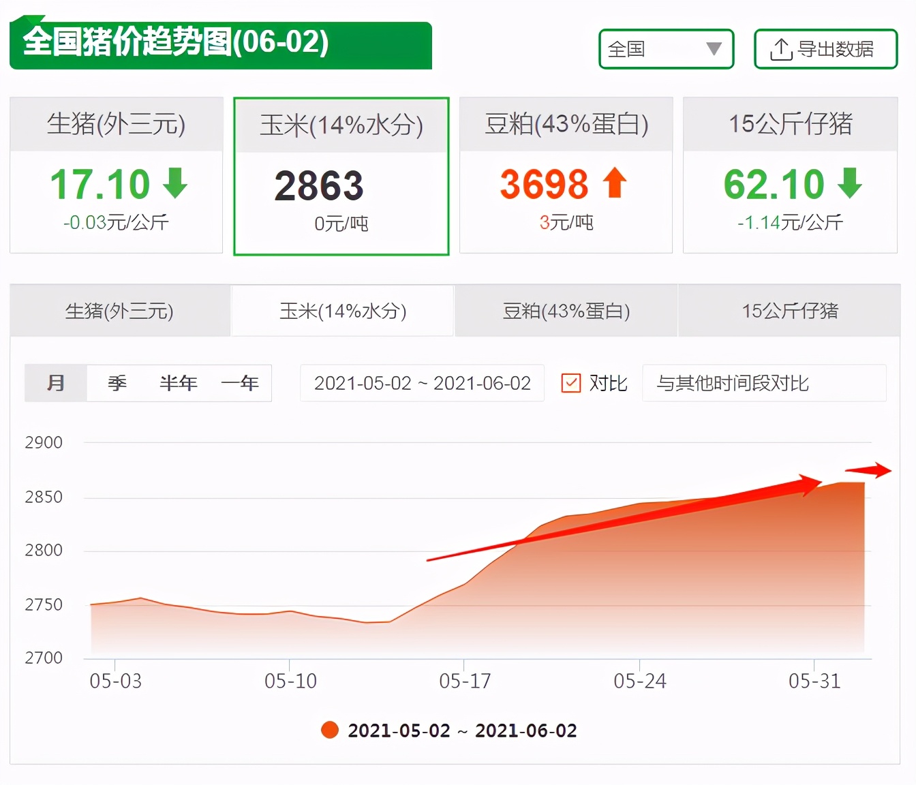Select the 玉米(14%水分) price card
The height and width of the screenshot is (785, 916).
coord(341,175)
